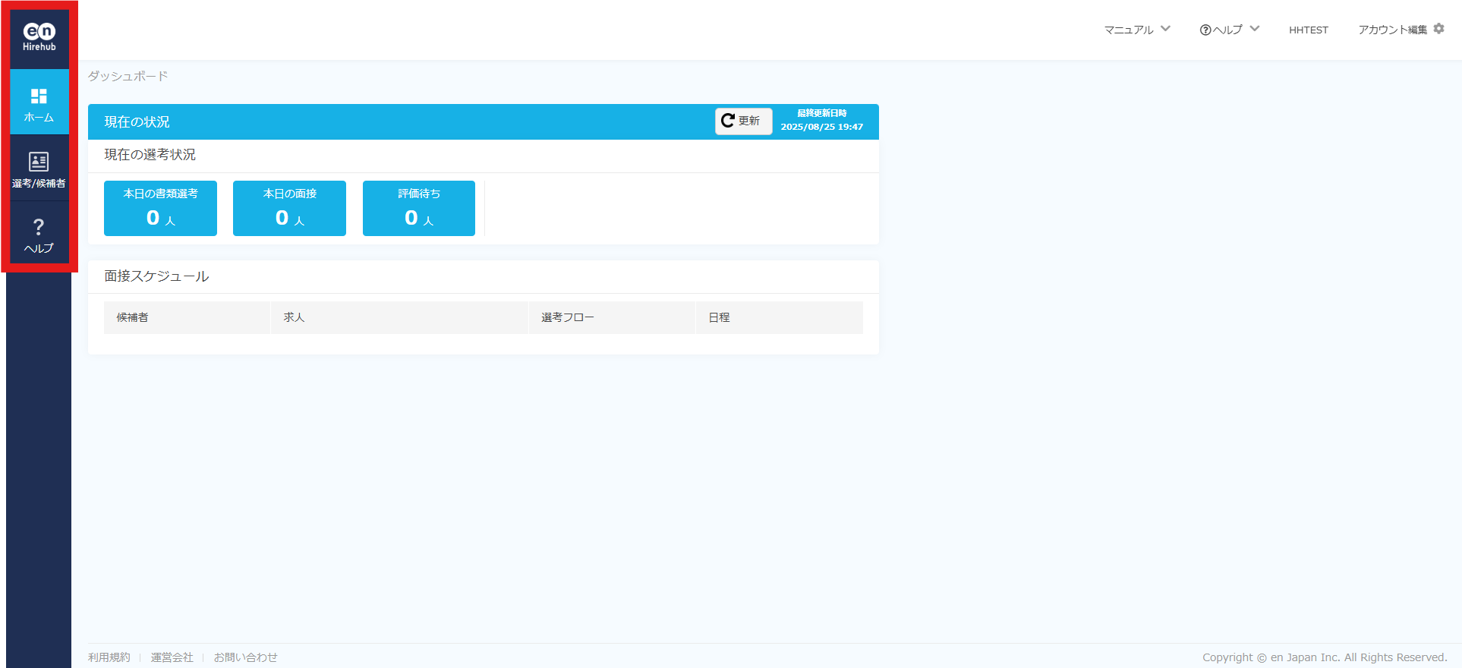This screenshot has height=668, width=1462.
Task: Open 選考/候補者 from the sidebar
Action: (x=39, y=169)
